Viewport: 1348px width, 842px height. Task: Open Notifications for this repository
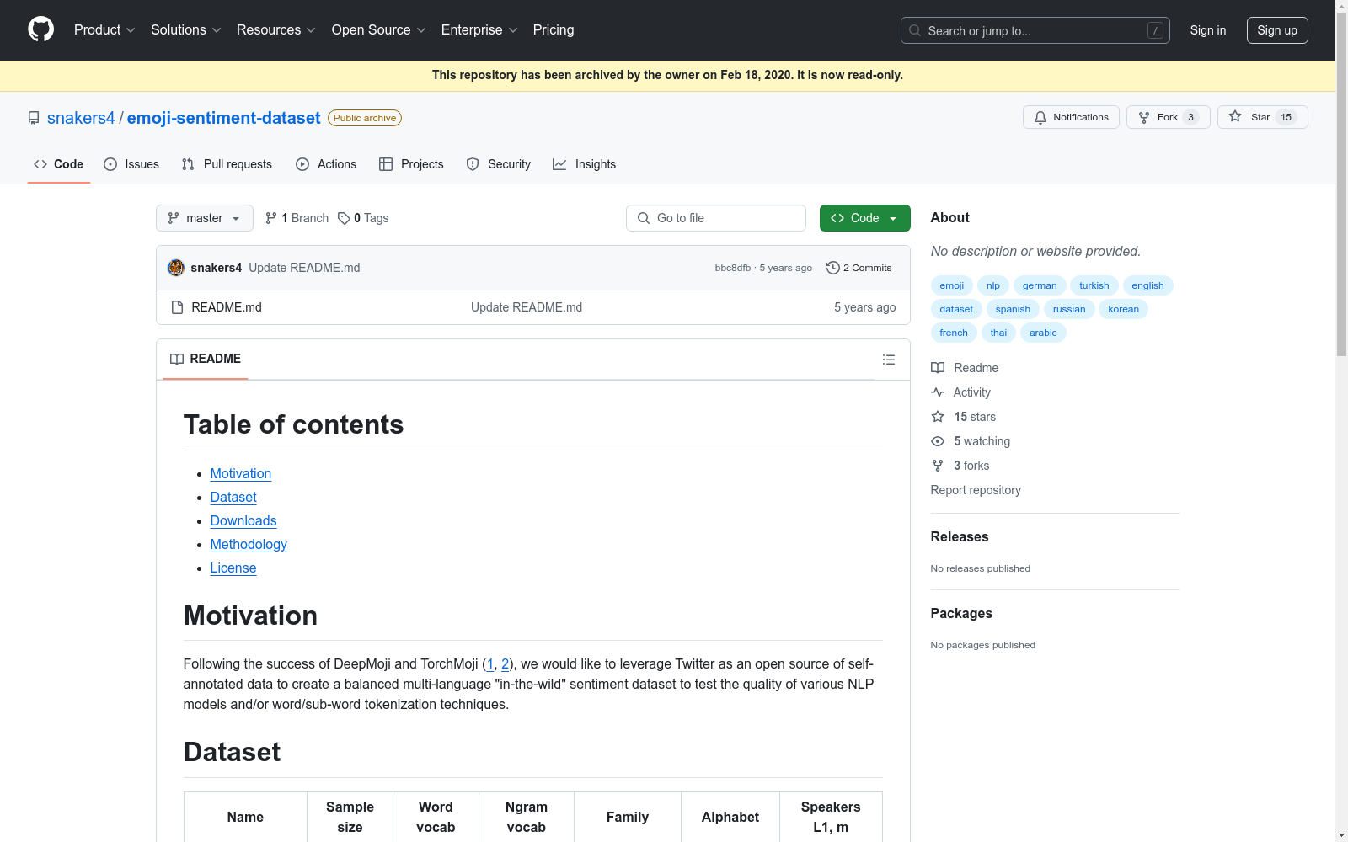click(x=1071, y=117)
